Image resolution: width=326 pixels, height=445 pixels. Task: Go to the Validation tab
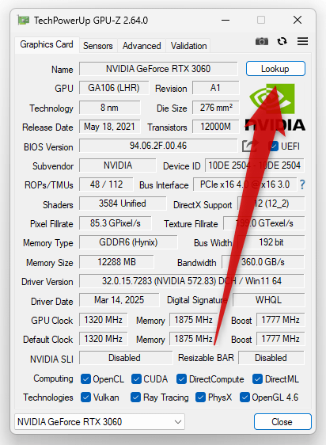coord(188,46)
